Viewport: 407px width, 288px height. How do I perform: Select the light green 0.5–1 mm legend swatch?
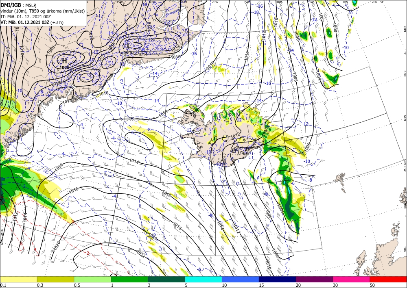pos(92,279)
